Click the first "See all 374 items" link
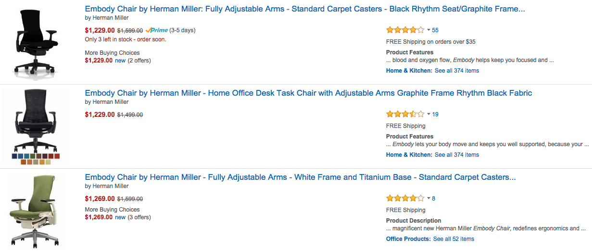The image size is (592, 251). (x=457, y=71)
